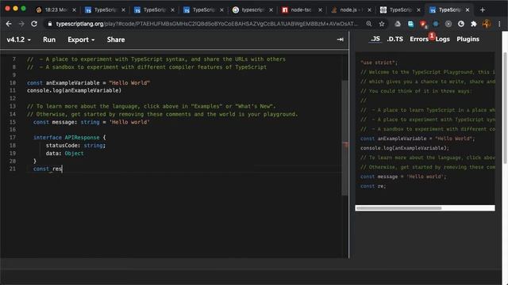Screen dimensions: 508x285
Task: Close the typescript Google search tab
Action: click(271, 10)
